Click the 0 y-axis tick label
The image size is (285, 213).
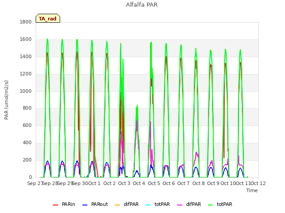[30, 177]
